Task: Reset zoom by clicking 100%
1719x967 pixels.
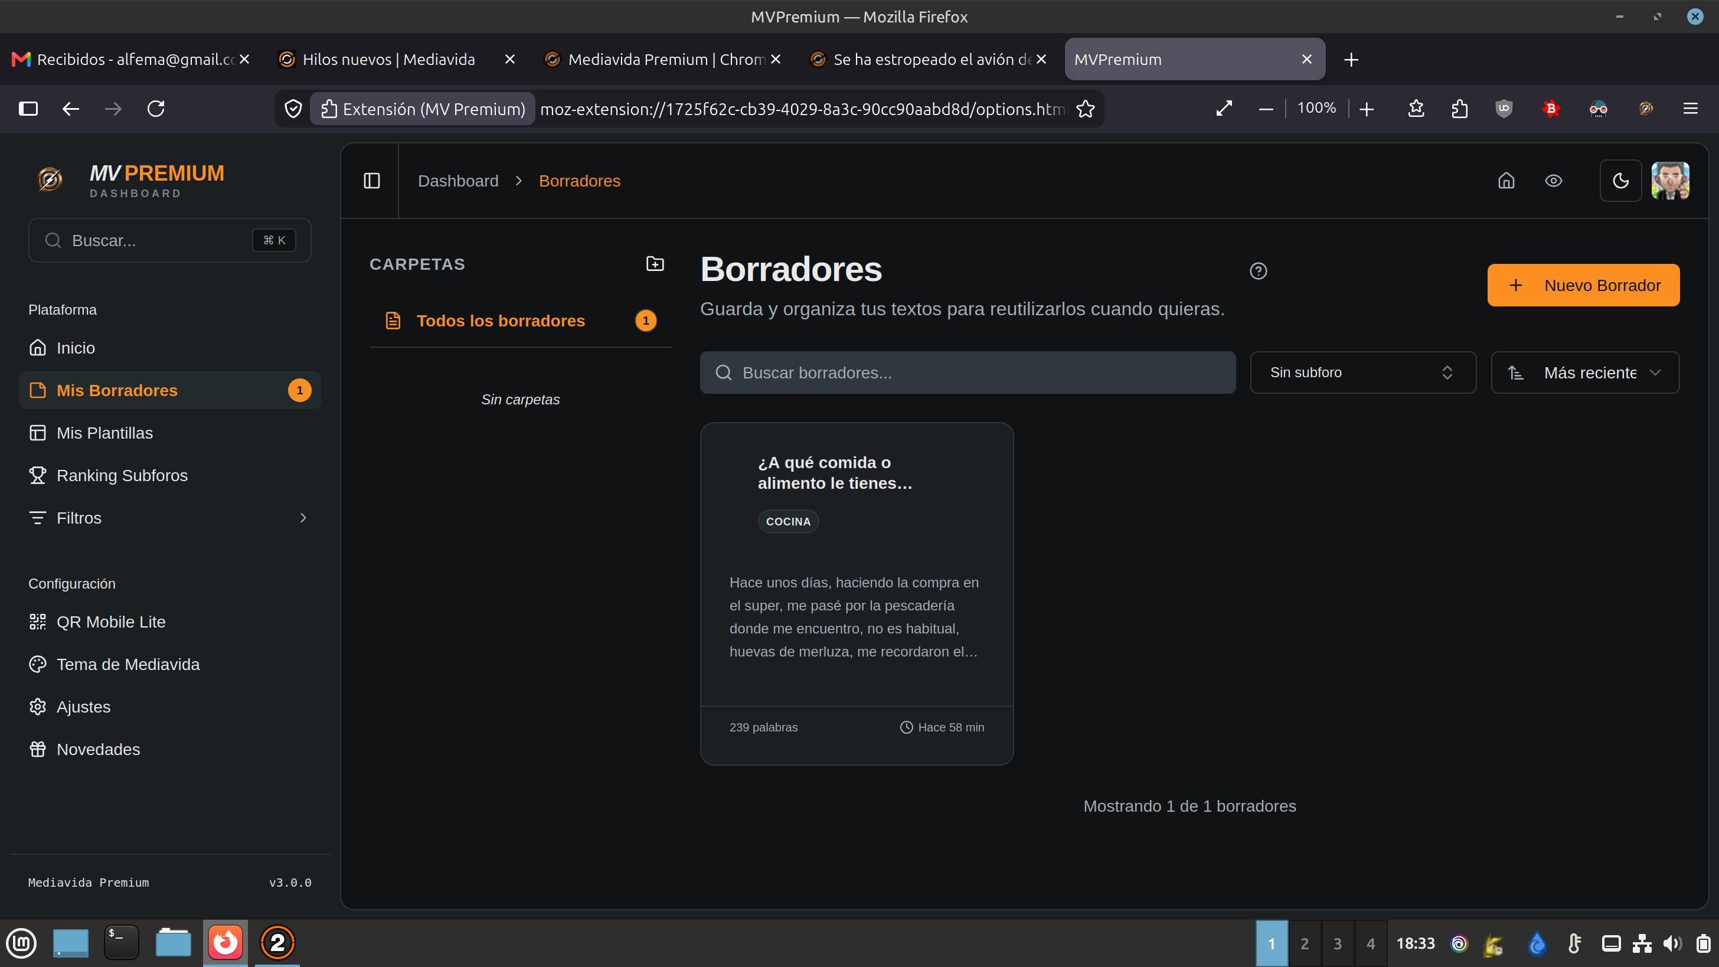Action: coord(1316,108)
